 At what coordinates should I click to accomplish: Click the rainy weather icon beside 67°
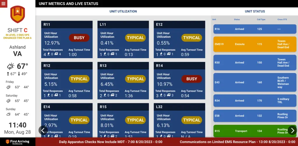click(11, 66)
